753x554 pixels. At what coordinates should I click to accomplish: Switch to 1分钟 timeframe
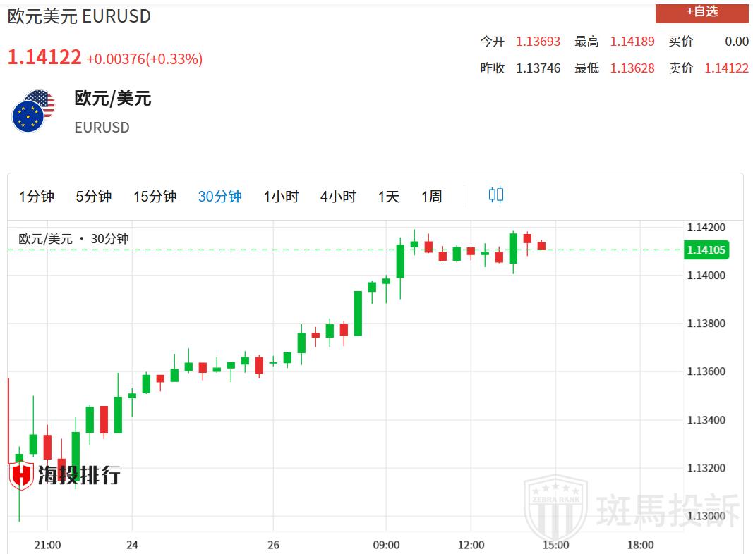[x=36, y=197]
